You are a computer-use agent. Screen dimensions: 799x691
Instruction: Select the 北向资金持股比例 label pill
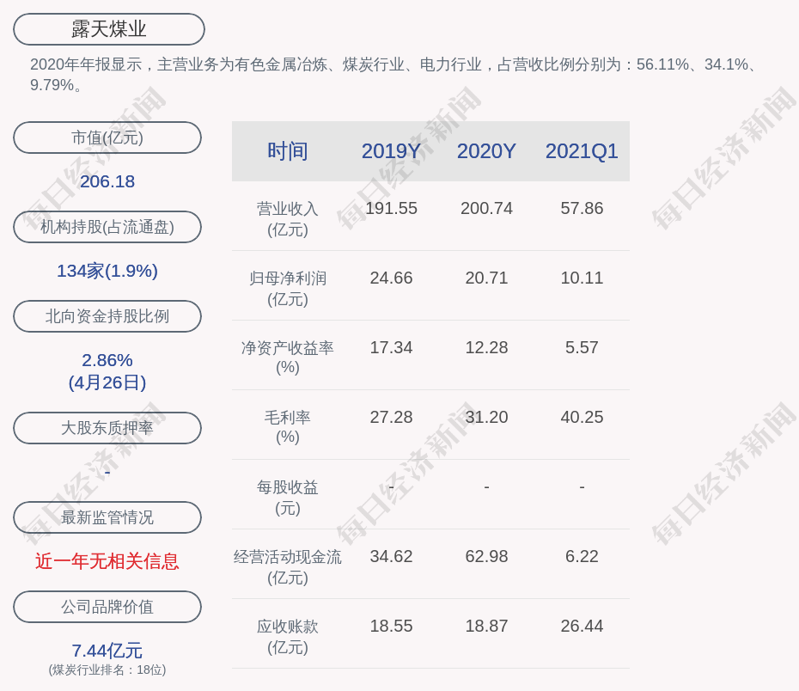107,316
